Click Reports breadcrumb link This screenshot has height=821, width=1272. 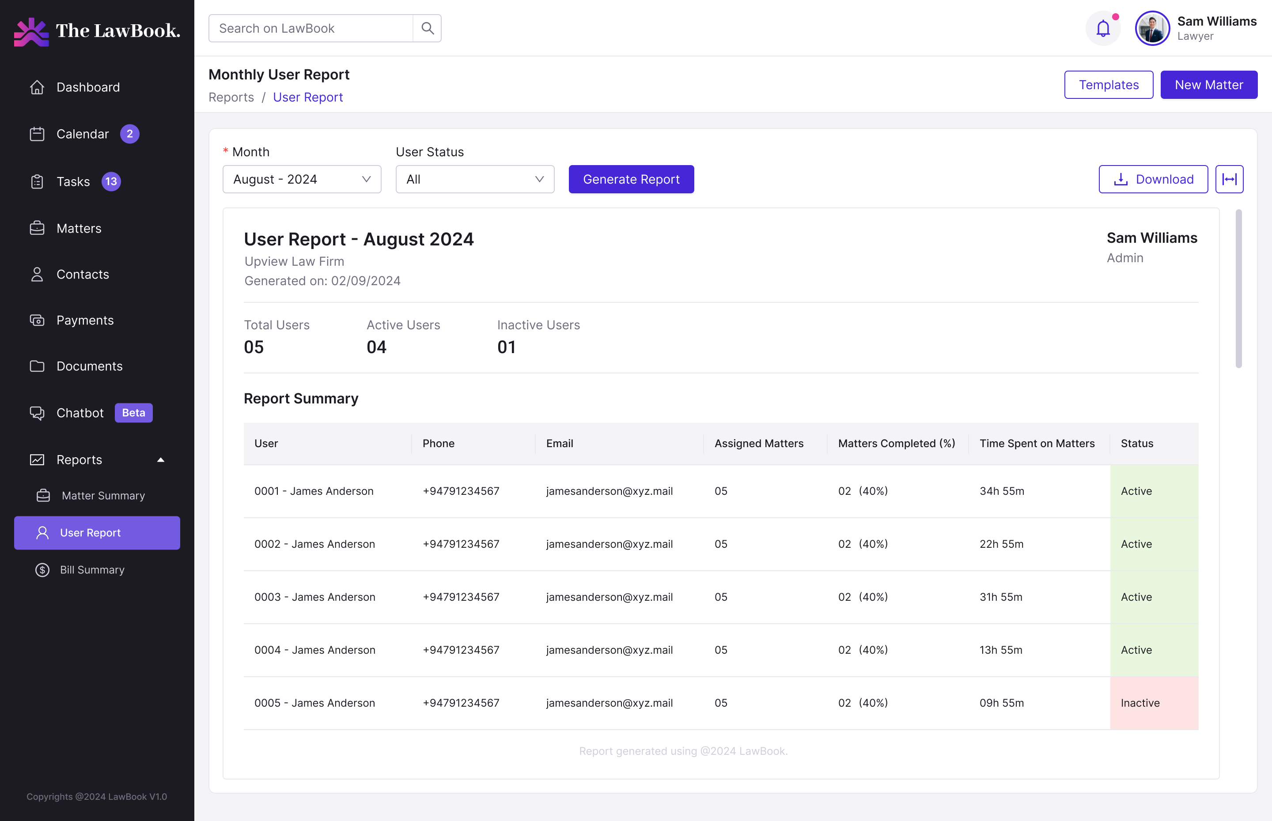point(231,98)
